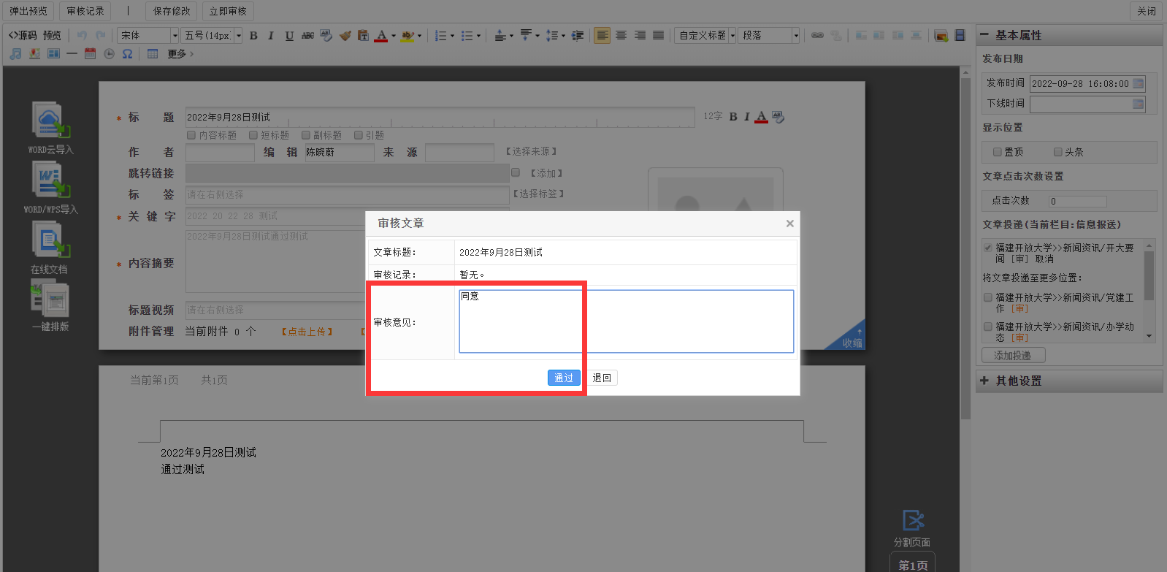Open 审核记录 in top menu
The width and height of the screenshot is (1167, 572).
(85, 11)
